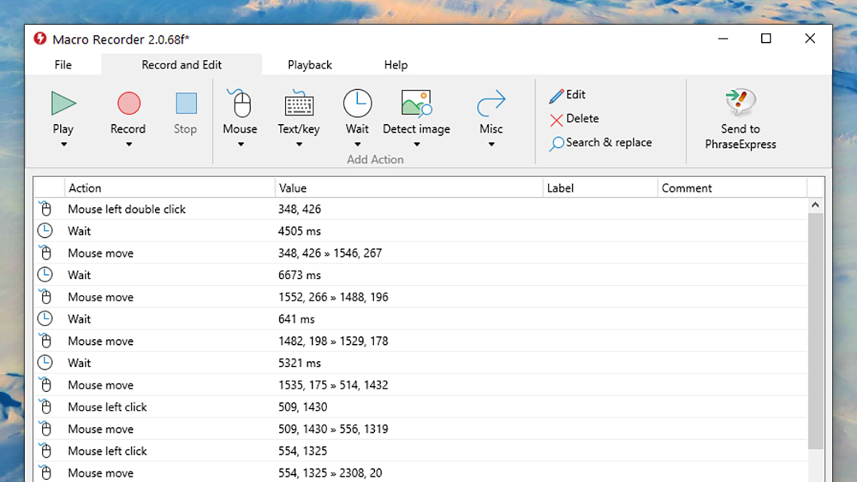Image resolution: width=857 pixels, height=482 pixels.
Task: Click the Detect image icon
Action: pyautogui.click(x=416, y=104)
